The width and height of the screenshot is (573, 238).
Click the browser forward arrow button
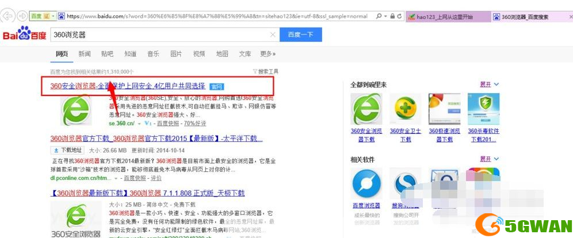pos(22,16)
